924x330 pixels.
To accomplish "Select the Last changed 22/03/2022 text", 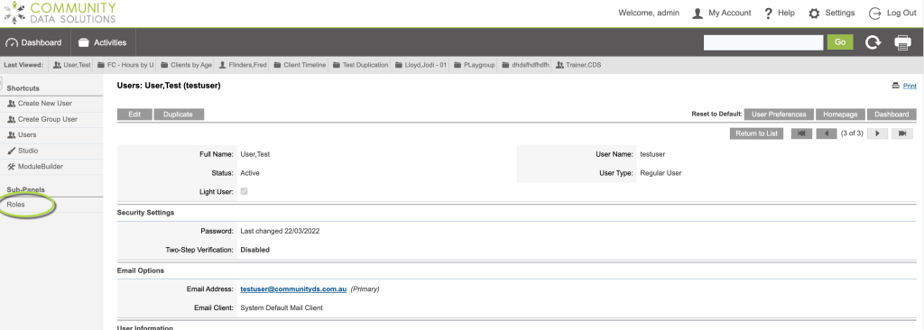I will click(x=280, y=231).
